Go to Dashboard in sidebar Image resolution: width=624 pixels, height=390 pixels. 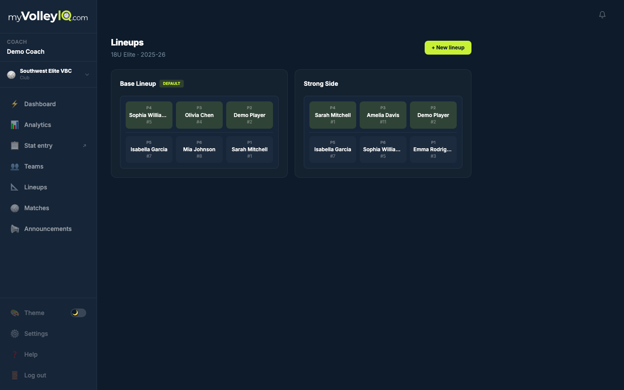40,104
